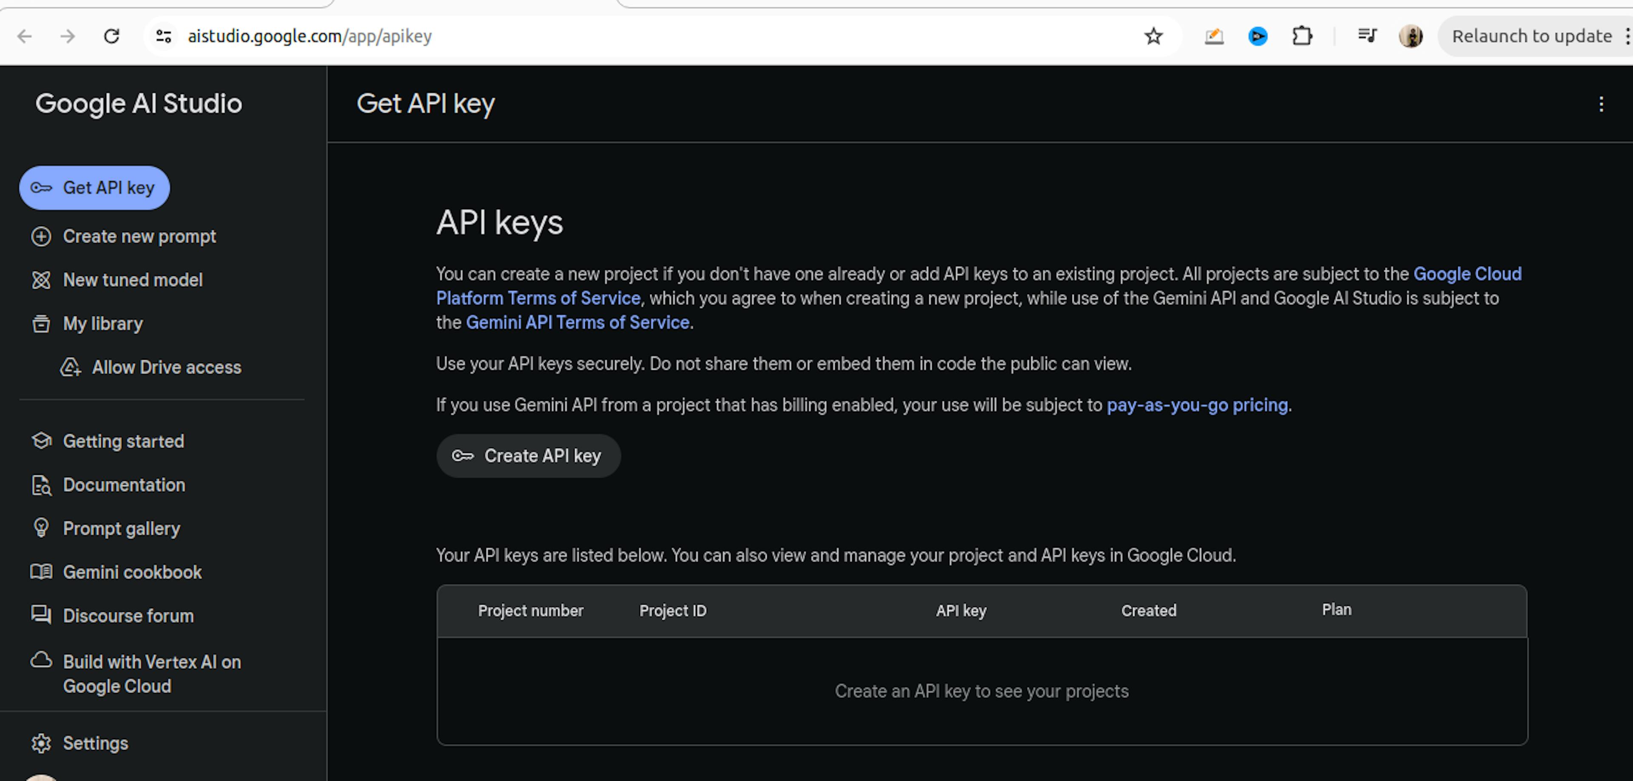1633x781 pixels.
Task: Click the Project number column header
Action: point(531,611)
